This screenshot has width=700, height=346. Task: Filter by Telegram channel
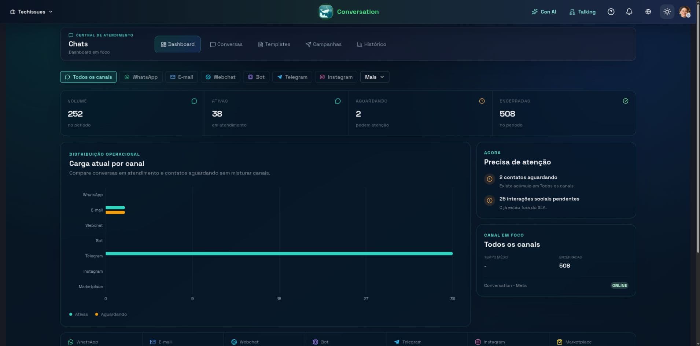[x=292, y=77]
